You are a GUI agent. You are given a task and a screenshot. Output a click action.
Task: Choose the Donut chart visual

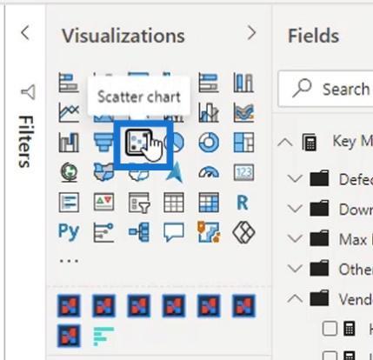(209, 143)
